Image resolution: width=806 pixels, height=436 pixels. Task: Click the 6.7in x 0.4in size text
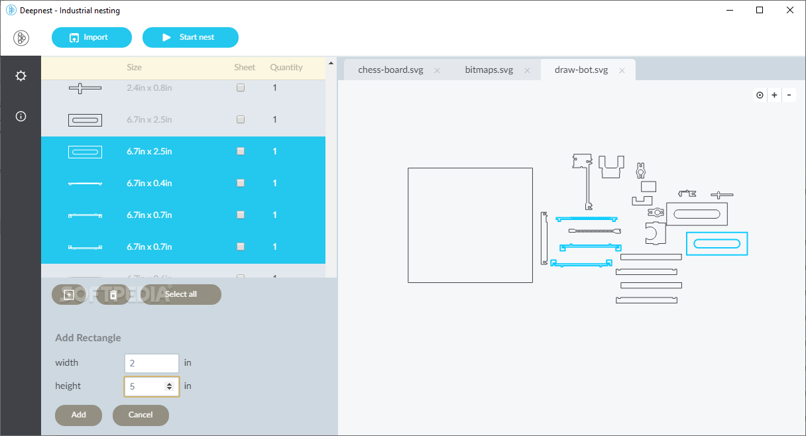(149, 183)
